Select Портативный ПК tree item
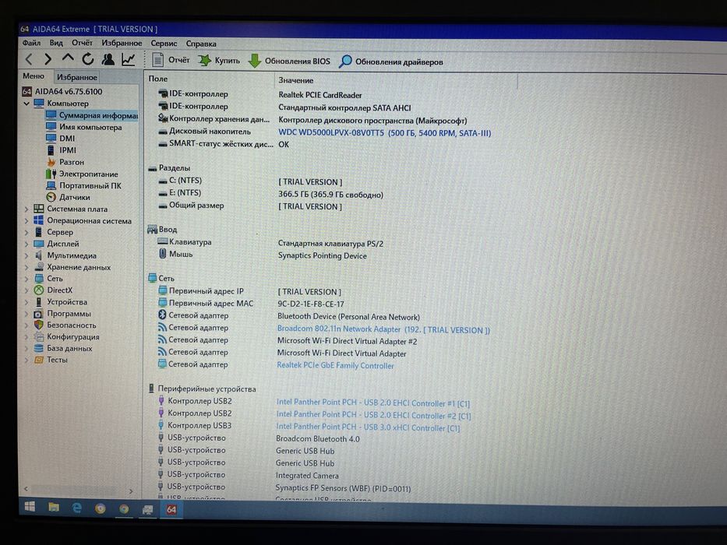This screenshot has width=727, height=545. [x=83, y=185]
